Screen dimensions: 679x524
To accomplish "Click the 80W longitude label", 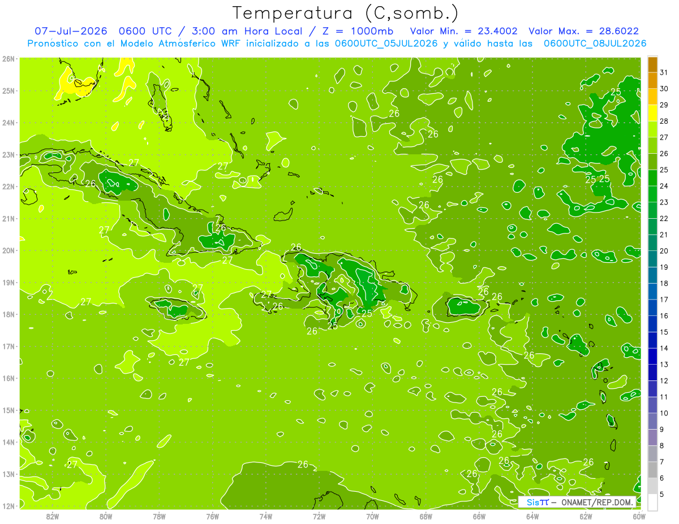I will pos(106,516).
